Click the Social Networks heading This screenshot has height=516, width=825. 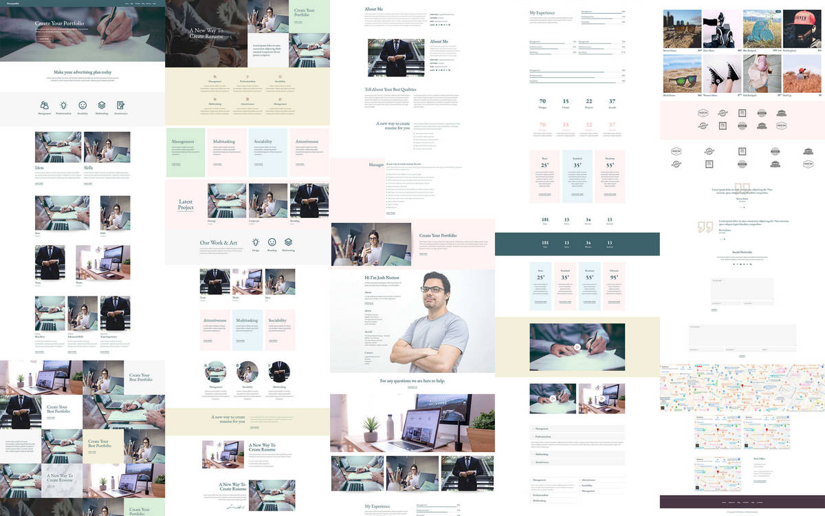(x=742, y=252)
